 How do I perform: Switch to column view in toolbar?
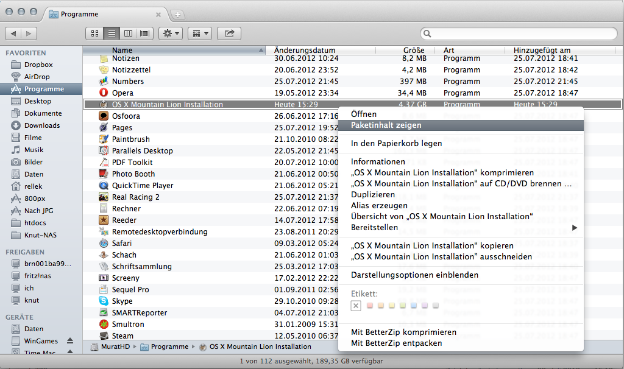pos(128,33)
